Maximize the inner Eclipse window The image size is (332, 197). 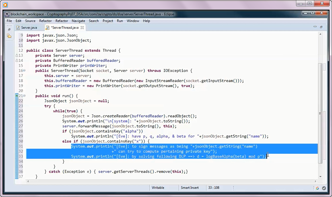coord(313,13)
